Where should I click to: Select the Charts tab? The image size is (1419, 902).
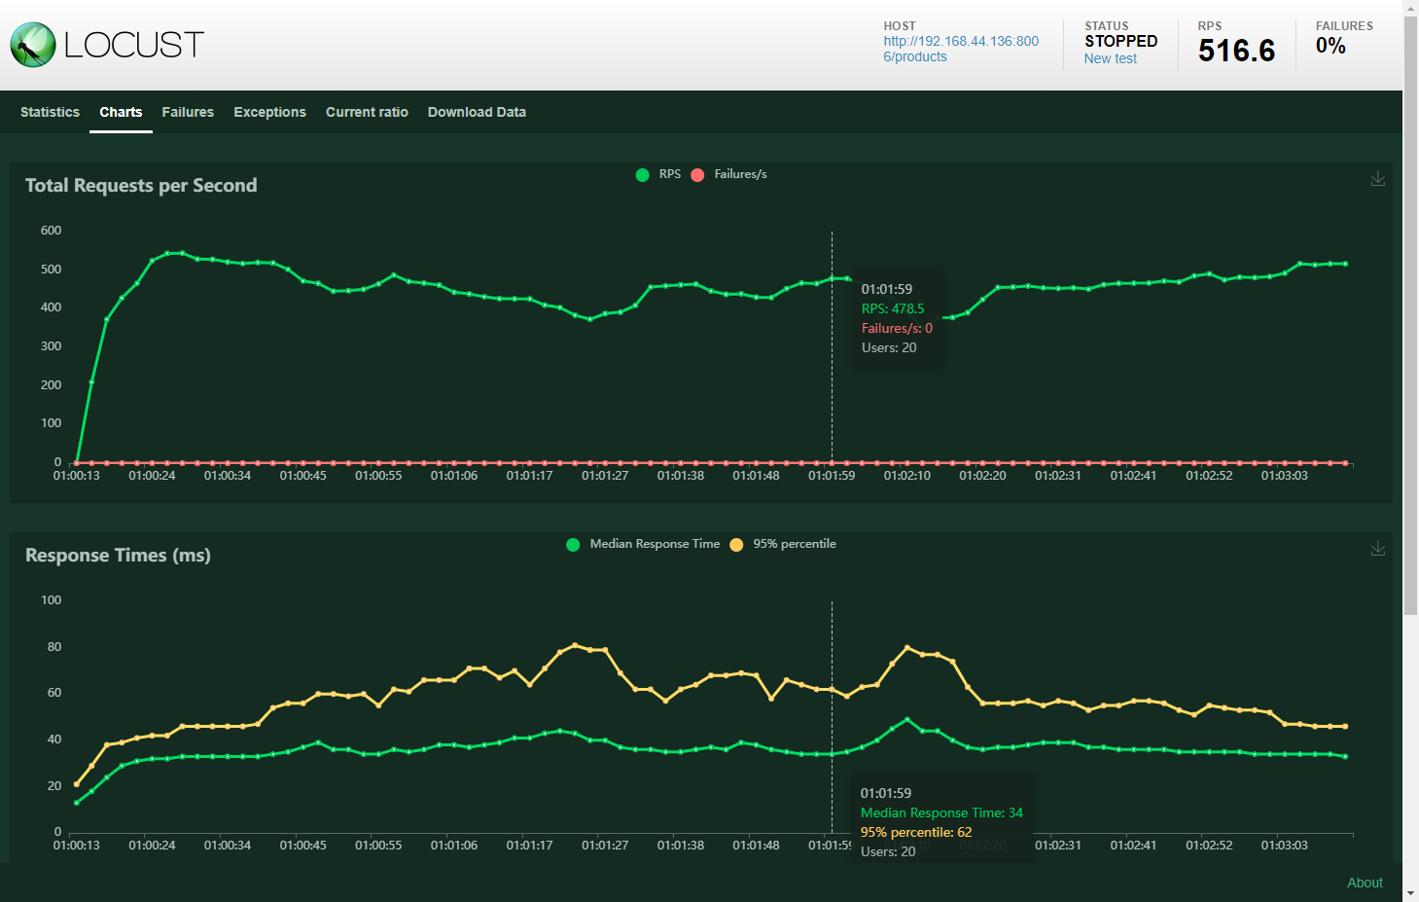point(121,112)
